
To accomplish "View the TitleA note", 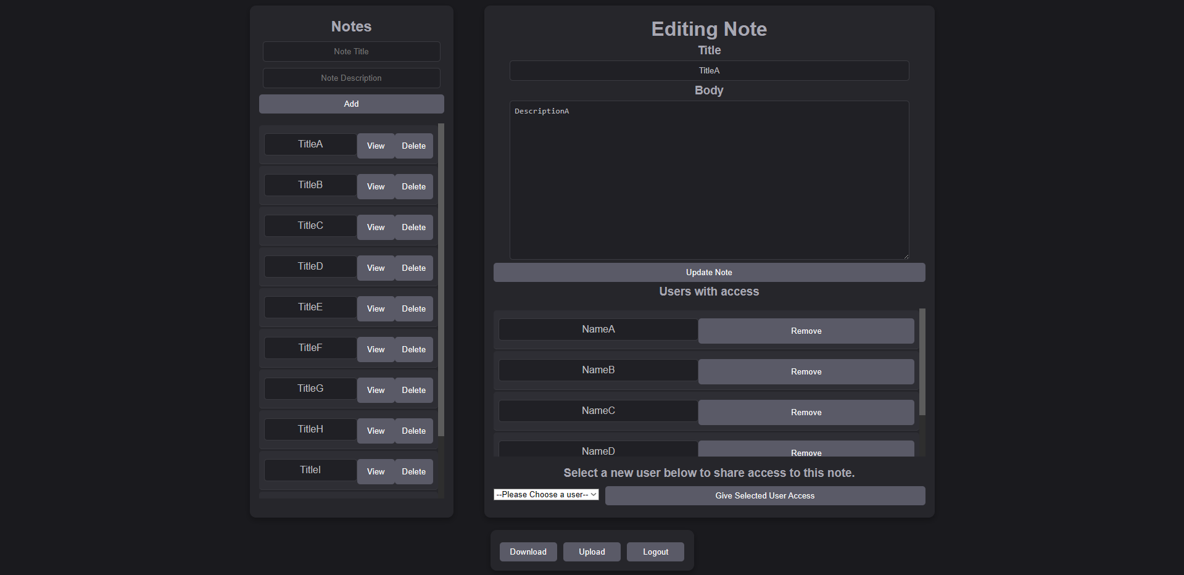I will coord(376,146).
